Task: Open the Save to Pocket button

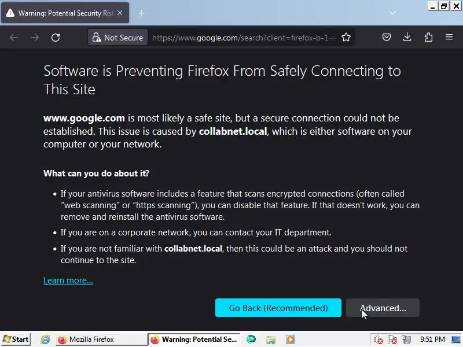Action: tap(386, 38)
